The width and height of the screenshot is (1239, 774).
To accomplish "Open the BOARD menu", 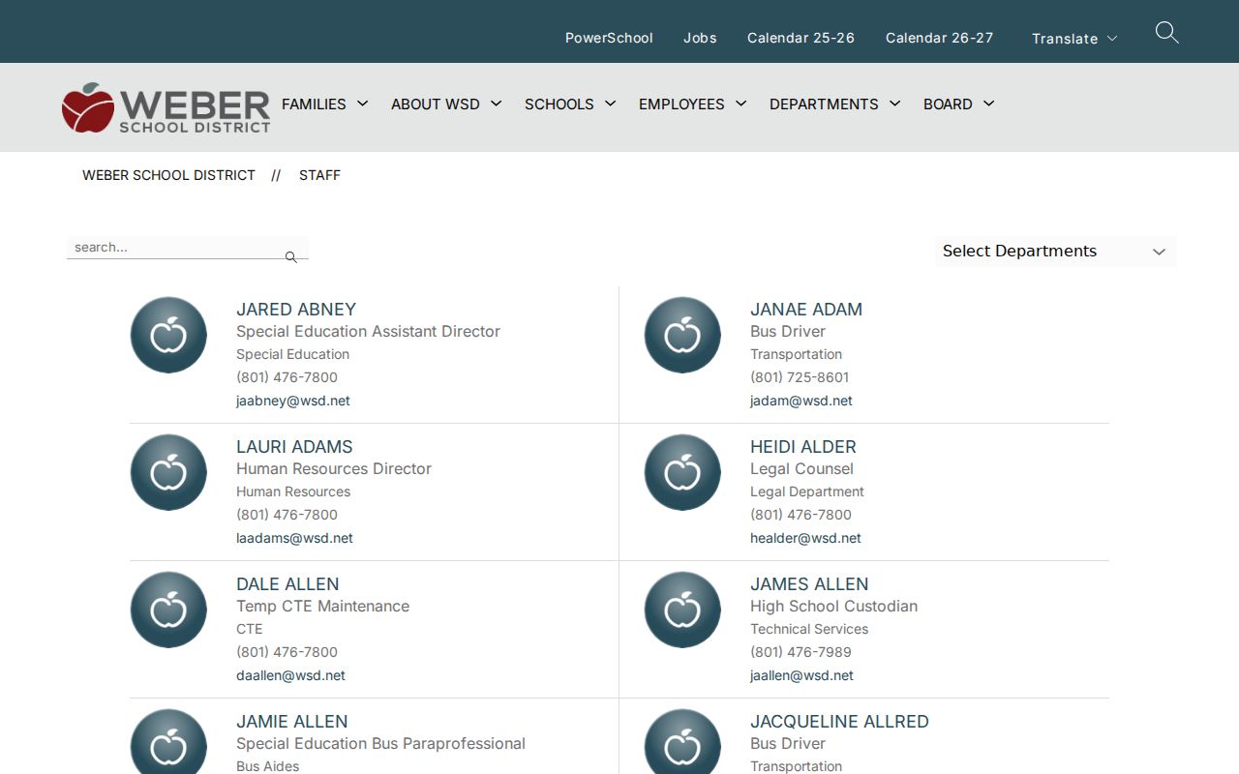I will (x=948, y=104).
